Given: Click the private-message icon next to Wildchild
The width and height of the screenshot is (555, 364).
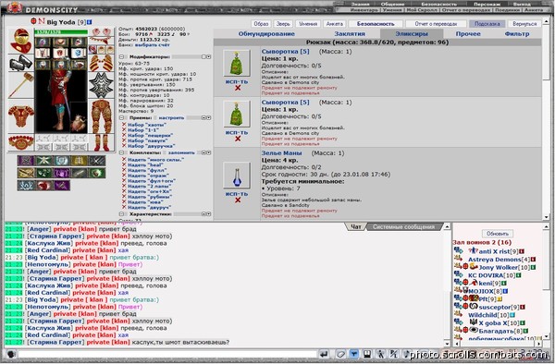Looking at the screenshot, I should click(x=458, y=314).
